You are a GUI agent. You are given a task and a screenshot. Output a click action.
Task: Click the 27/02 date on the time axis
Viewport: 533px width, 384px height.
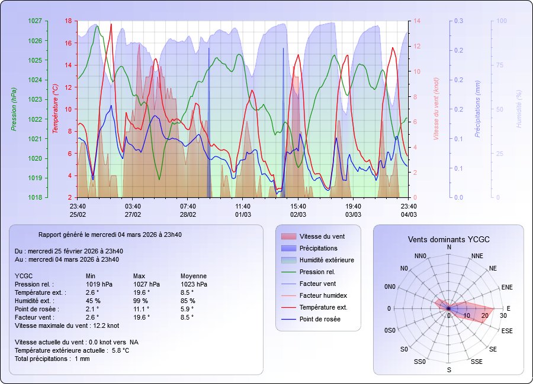click(x=133, y=214)
